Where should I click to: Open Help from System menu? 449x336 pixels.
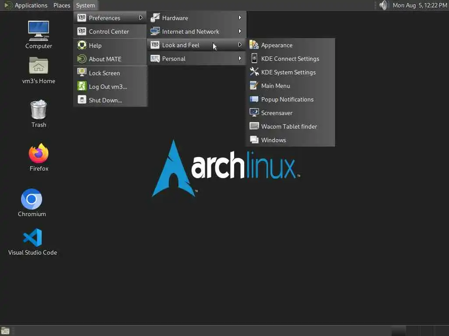110,45
